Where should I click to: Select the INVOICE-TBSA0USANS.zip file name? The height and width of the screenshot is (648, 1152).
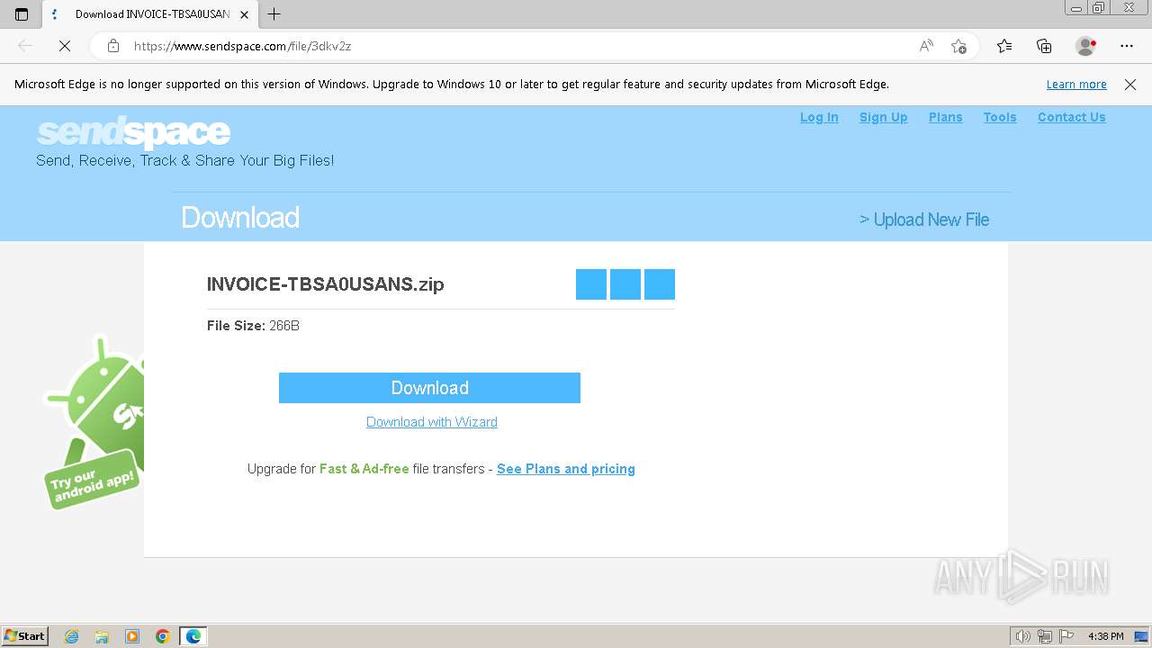coord(326,284)
